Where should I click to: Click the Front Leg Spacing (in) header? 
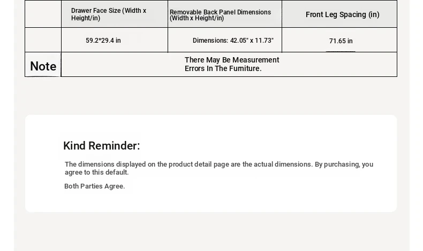pyautogui.click(x=342, y=14)
